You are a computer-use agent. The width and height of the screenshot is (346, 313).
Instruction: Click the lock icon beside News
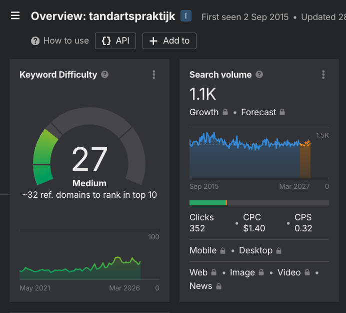pos(218,286)
